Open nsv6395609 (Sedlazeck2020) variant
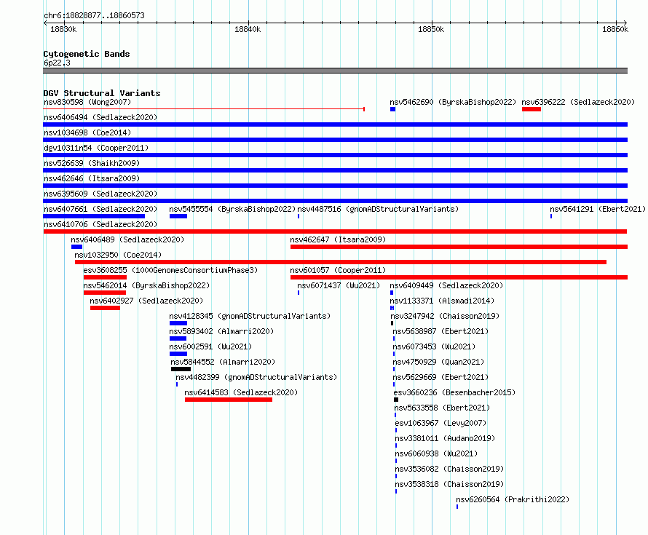The image size is (648, 535). pyautogui.click(x=100, y=194)
